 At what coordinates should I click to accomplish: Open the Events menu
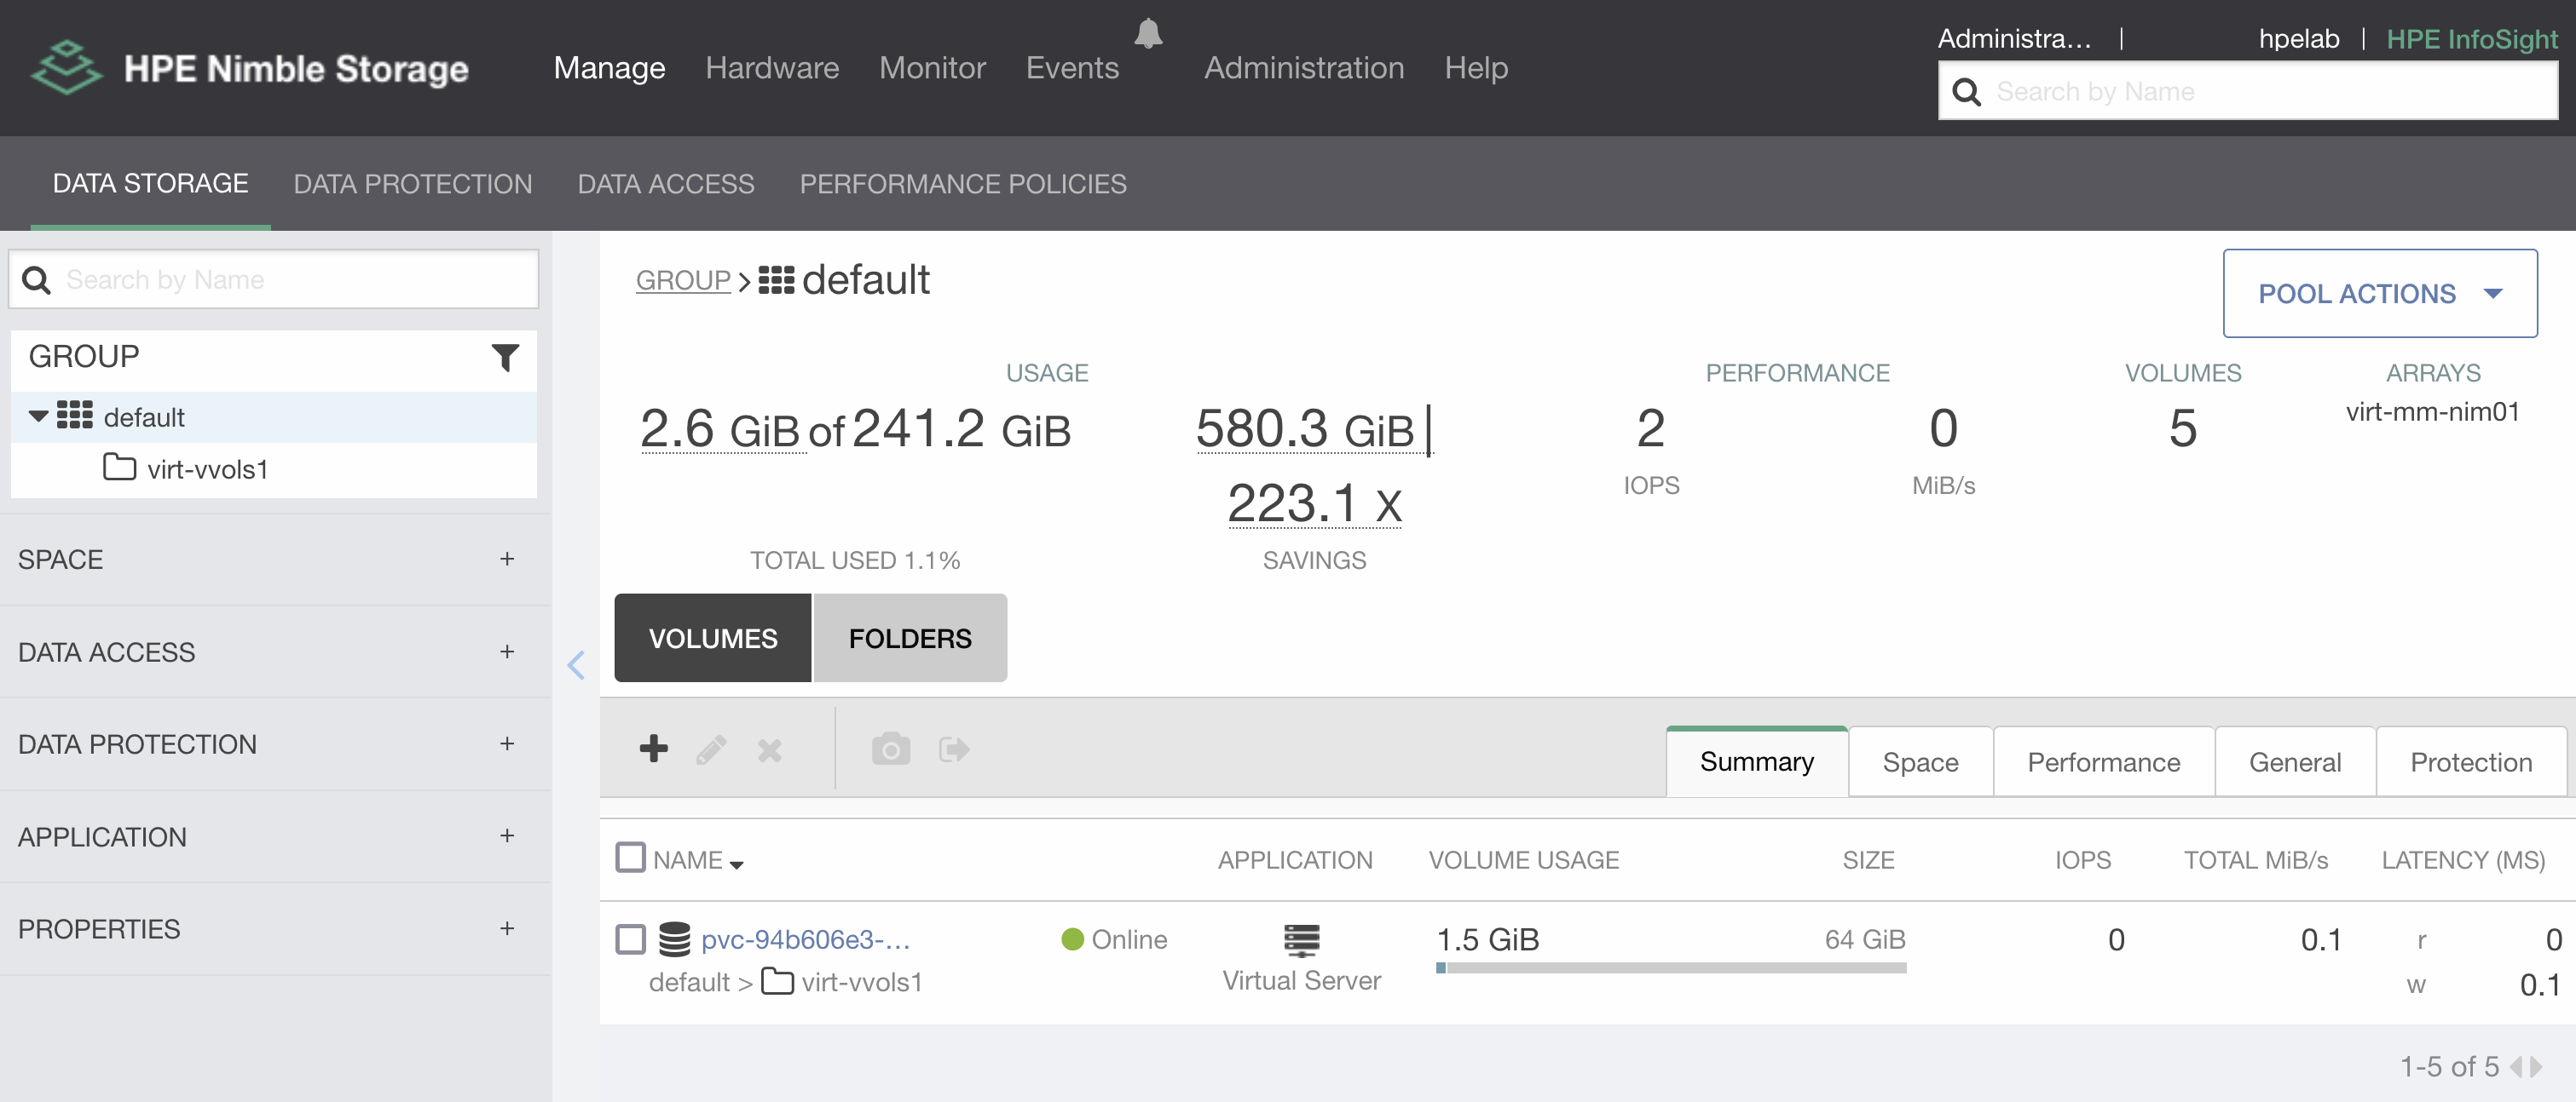(x=1072, y=68)
